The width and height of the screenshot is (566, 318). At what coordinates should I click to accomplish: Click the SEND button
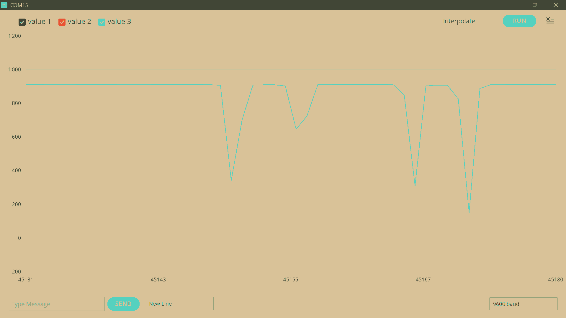click(x=123, y=304)
